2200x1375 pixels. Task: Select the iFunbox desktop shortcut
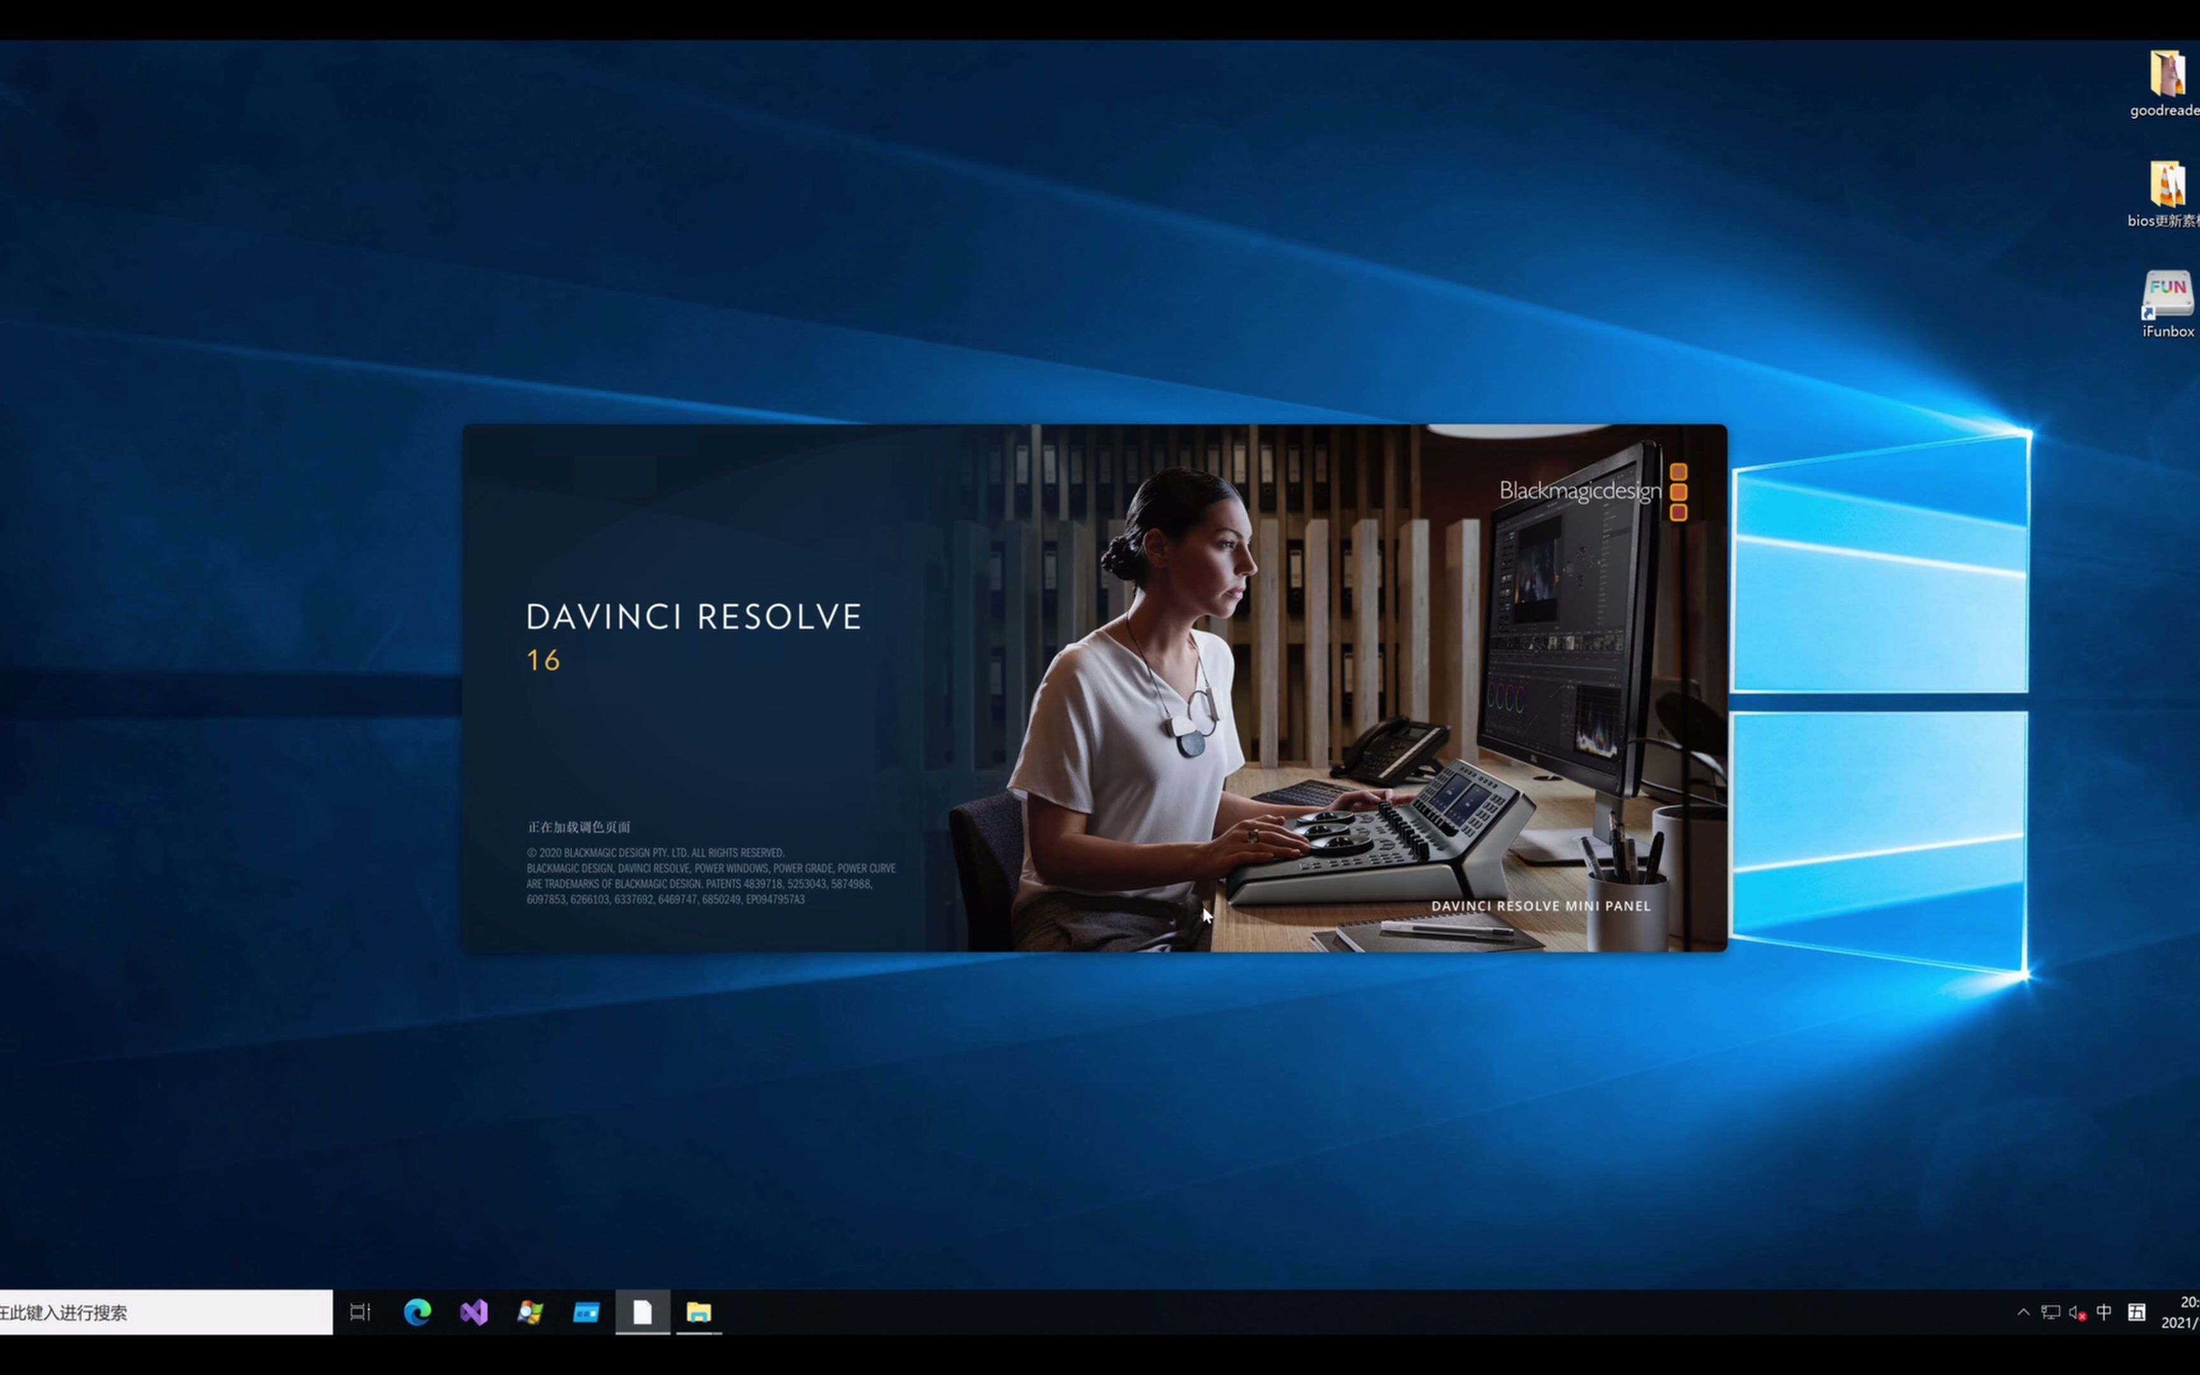tap(2168, 305)
